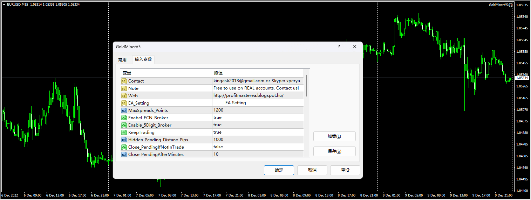The height and width of the screenshot is (200, 531).
Task: Click the current price label 1.05334 on price axis
Action: tap(522, 78)
